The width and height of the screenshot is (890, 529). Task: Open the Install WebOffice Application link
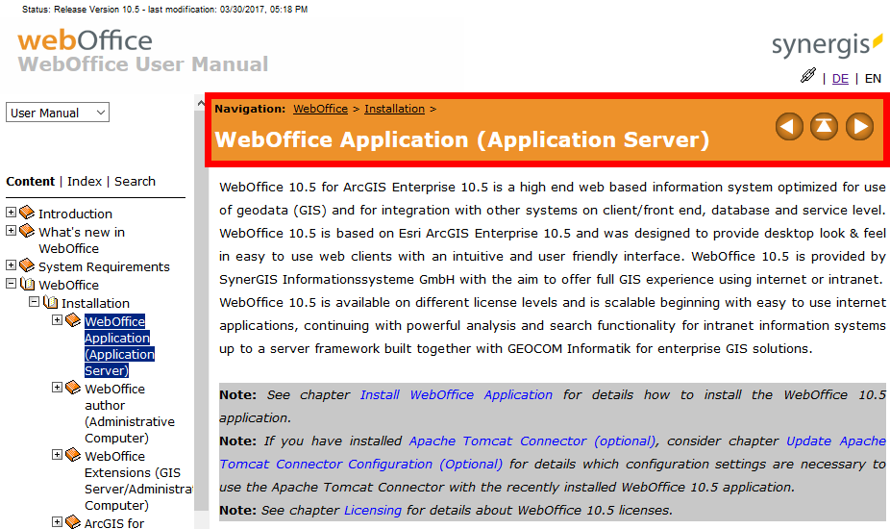point(456,394)
